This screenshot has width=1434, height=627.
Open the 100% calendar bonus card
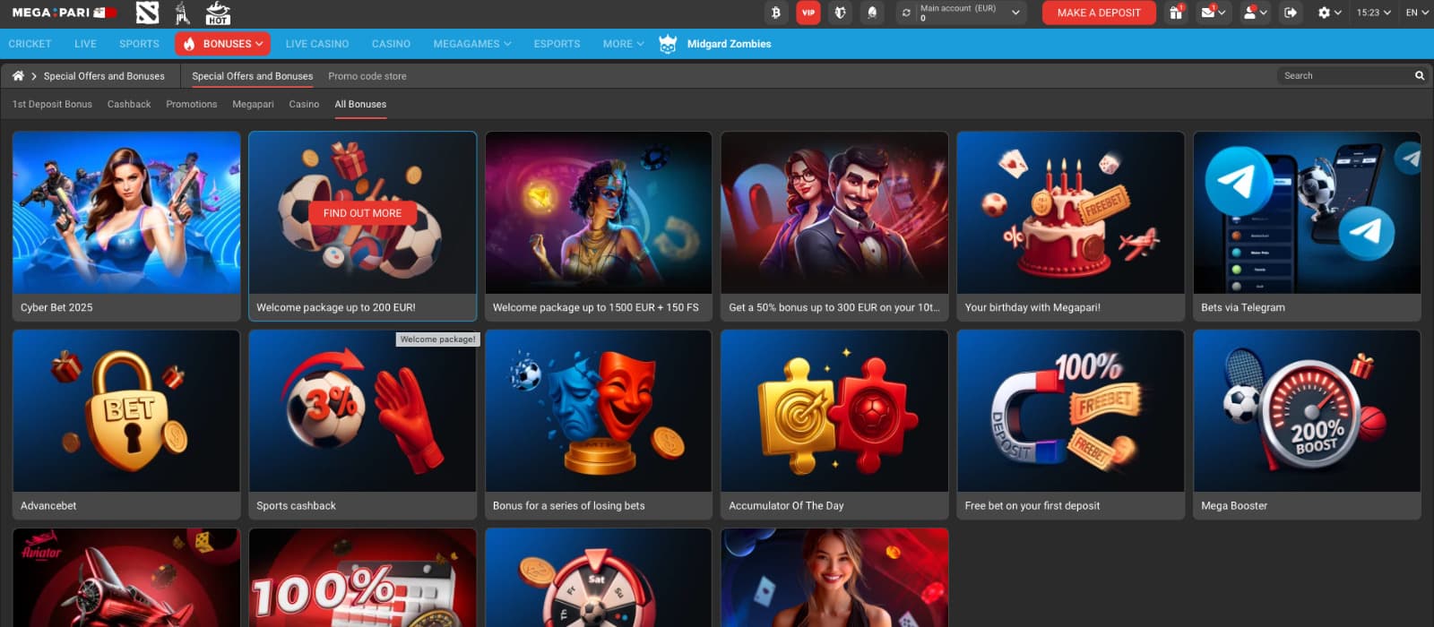click(362, 578)
